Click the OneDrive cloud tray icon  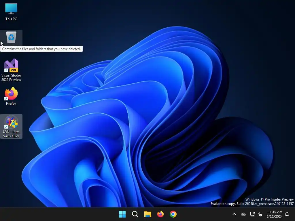pyautogui.click(x=243, y=214)
